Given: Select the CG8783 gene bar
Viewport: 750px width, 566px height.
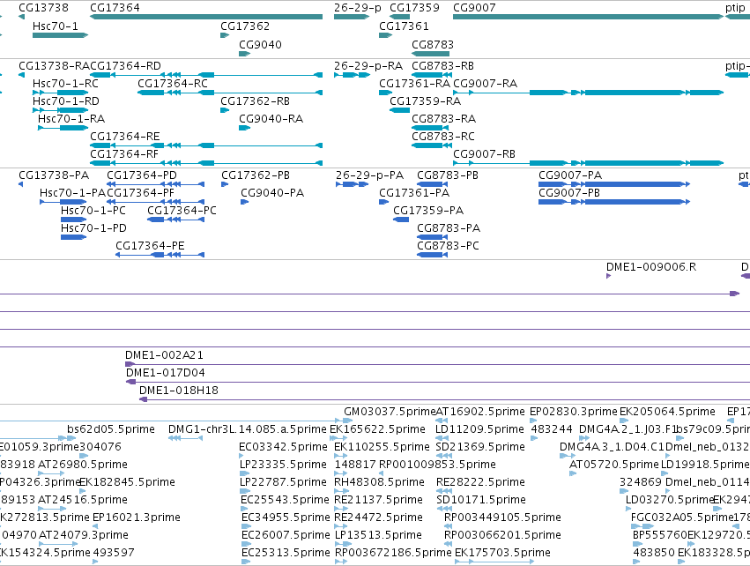Looking at the screenshot, I should tap(430, 54).
